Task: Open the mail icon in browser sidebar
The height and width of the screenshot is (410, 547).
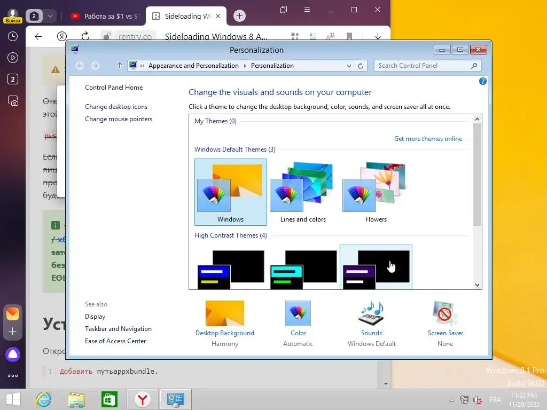Action: (13, 314)
